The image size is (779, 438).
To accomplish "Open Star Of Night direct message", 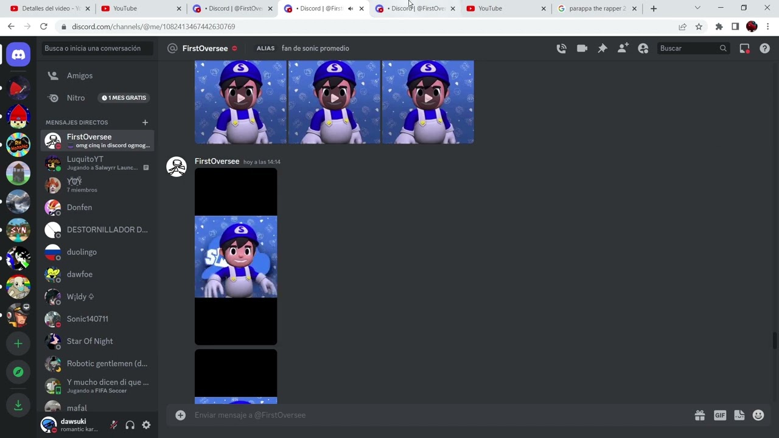I will (x=97, y=341).
